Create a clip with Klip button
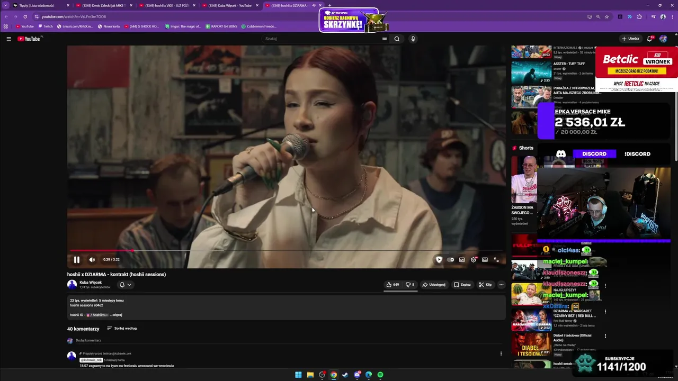678x381 pixels. [x=485, y=285]
